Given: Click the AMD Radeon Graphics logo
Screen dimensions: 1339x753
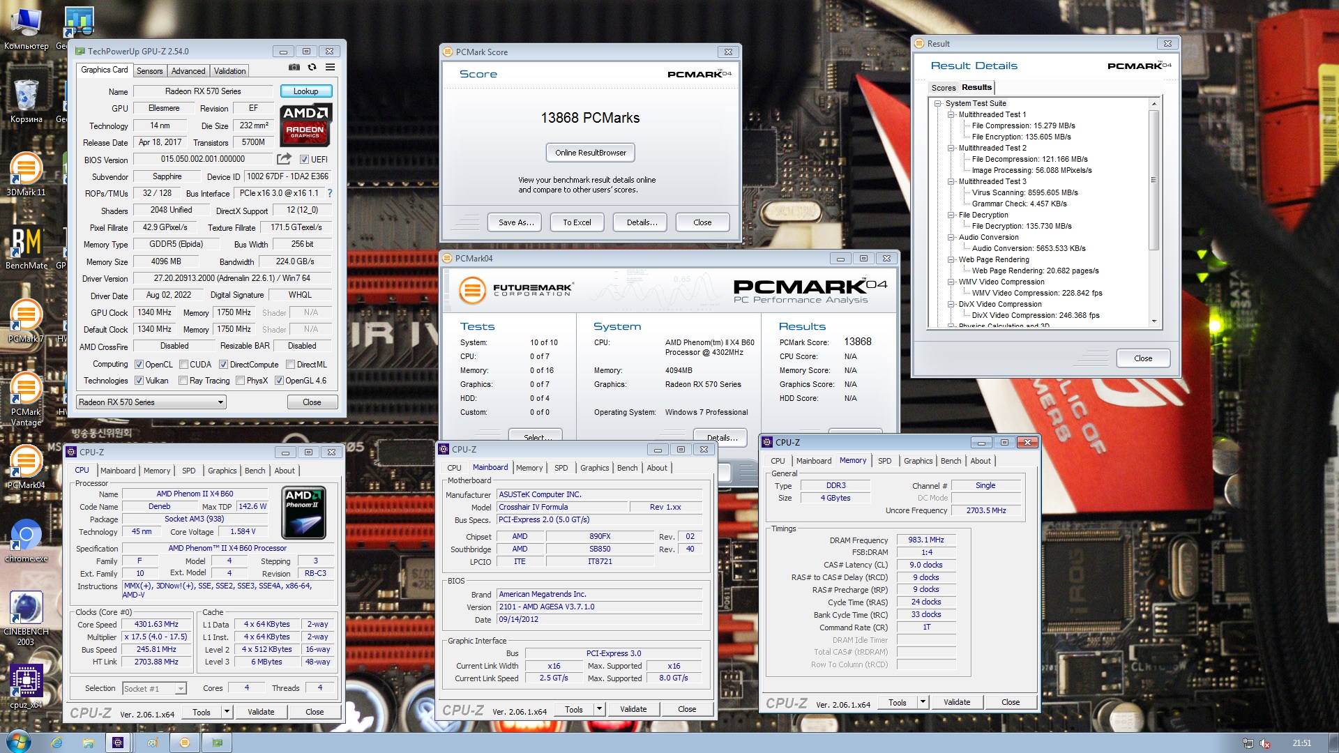Looking at the screenshot, I should click(x=306, y=125).
